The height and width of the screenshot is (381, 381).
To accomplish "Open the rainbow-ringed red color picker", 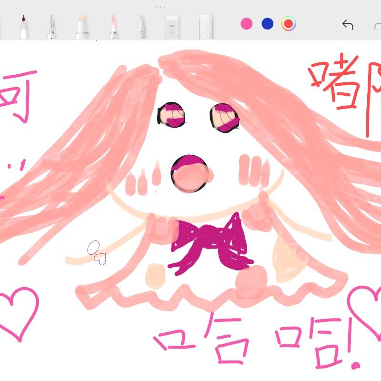I will [289, 24].
